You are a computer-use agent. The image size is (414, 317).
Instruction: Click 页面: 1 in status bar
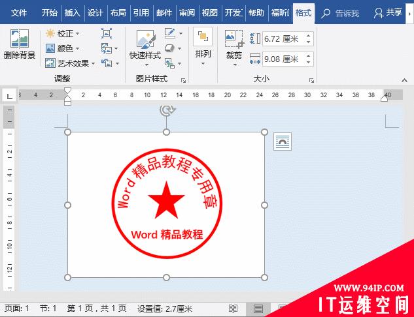point(17,309)
